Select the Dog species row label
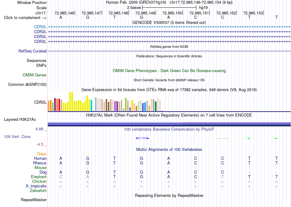Screen dimensions: 291x207 pyautogui.click(x=43, y=172)
